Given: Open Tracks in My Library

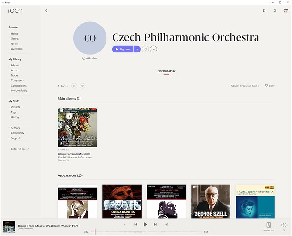Looking at the screenshot, I should [15, 75].
